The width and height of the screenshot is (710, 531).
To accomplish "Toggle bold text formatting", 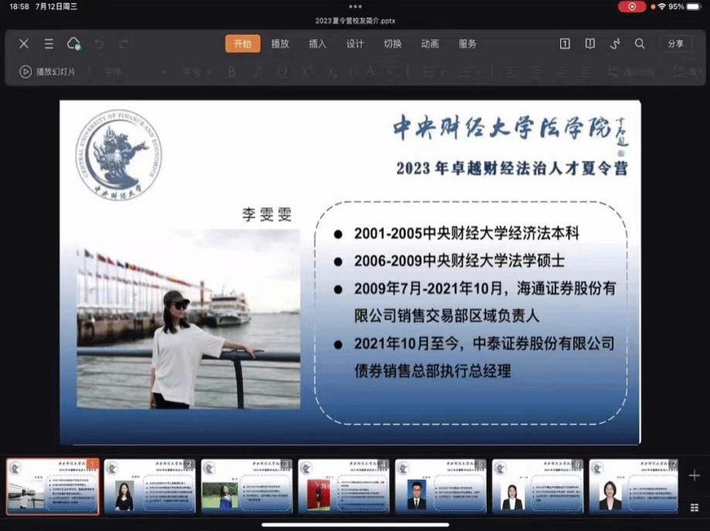I will point(231,72).
